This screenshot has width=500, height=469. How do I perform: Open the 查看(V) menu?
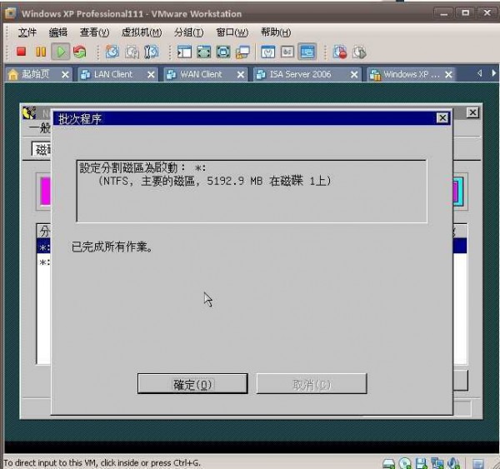(94, 32)
